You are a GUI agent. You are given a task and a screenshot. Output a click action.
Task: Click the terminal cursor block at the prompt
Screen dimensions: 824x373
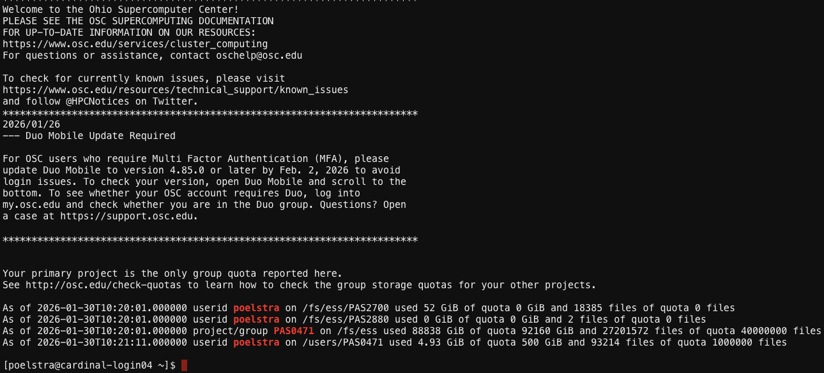click(184, 365)
